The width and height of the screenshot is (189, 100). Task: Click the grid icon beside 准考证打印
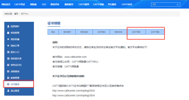(8, 65)
